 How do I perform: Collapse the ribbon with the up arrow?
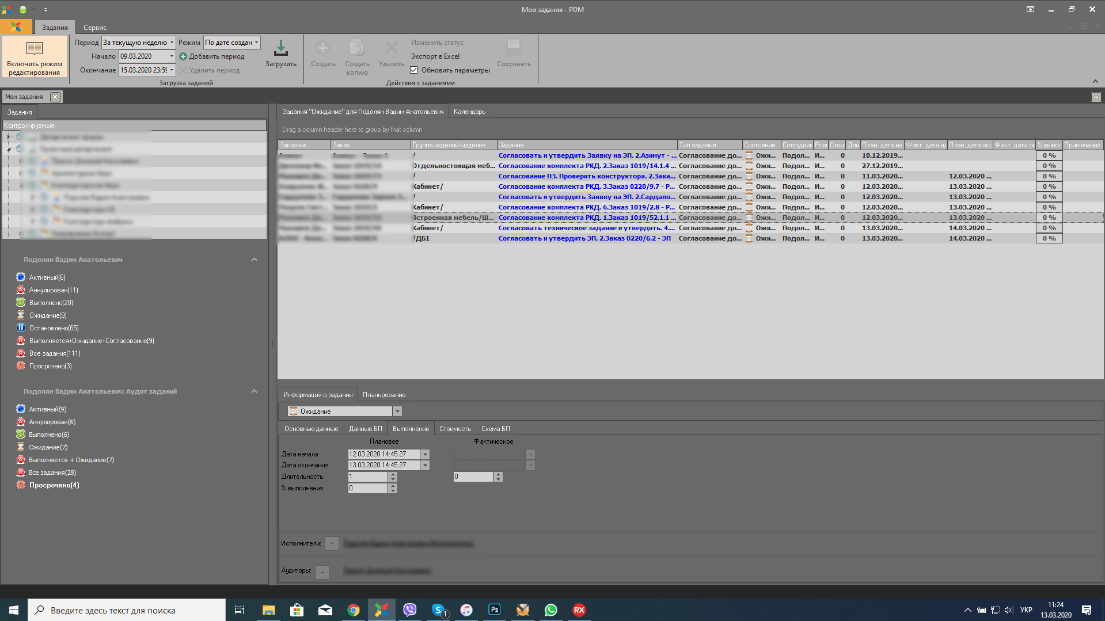pyautogui.click(x=1095, y=81)
